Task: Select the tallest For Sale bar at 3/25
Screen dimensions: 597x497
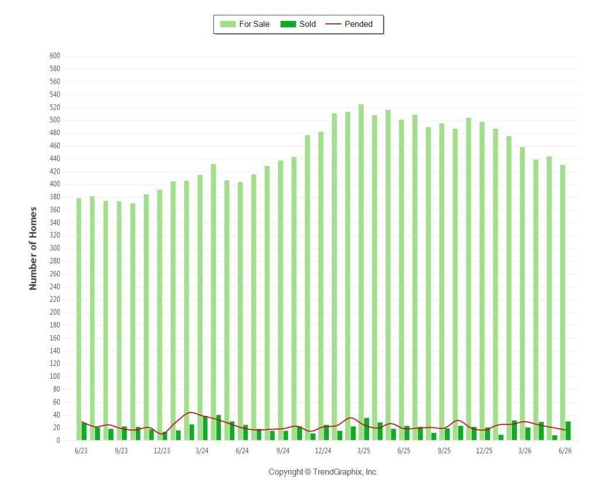Action: tap(361, 273)
